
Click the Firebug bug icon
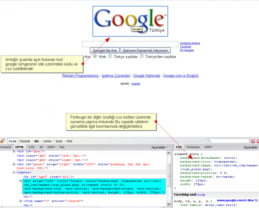pos(3,141)
